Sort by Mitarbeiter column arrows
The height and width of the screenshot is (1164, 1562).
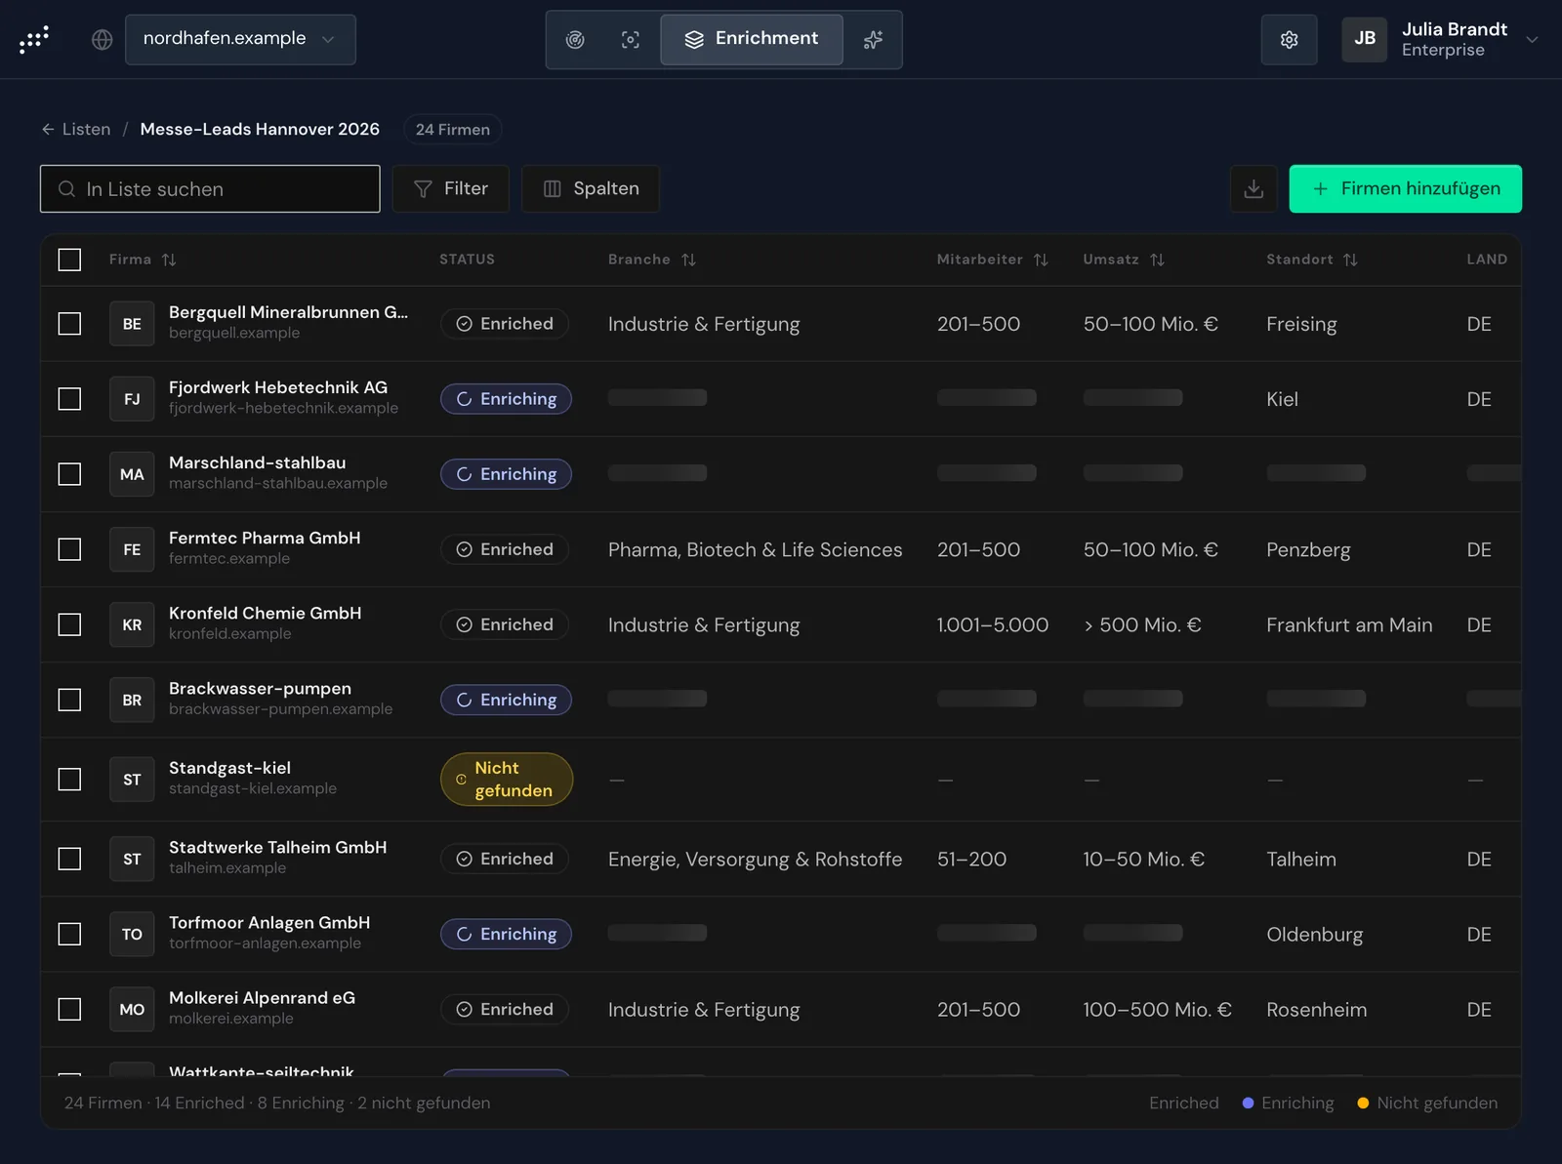(x=1041, y=260)
